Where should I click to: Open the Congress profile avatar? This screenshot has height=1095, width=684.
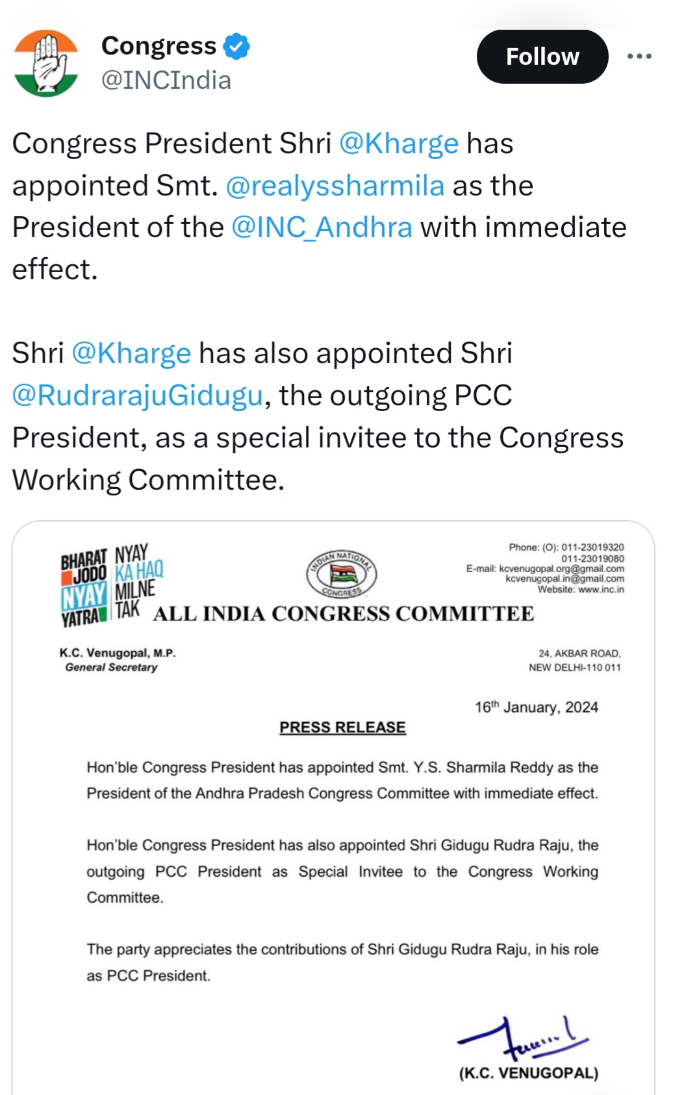click(x=46, y=63)
